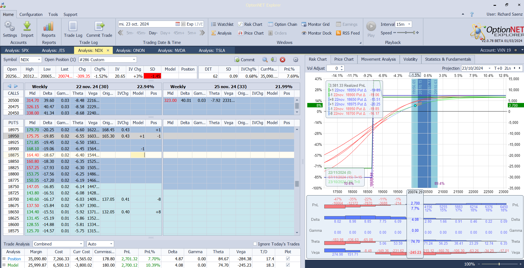
Task: Open Price Chart window from ribbon
Action: click(x=251, y=33)
